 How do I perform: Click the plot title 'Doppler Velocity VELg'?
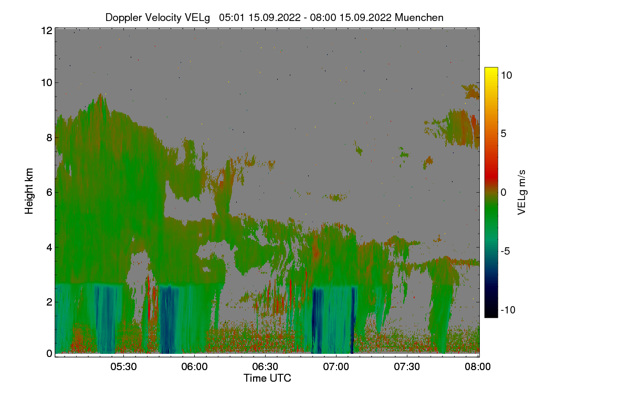[157, 17]
